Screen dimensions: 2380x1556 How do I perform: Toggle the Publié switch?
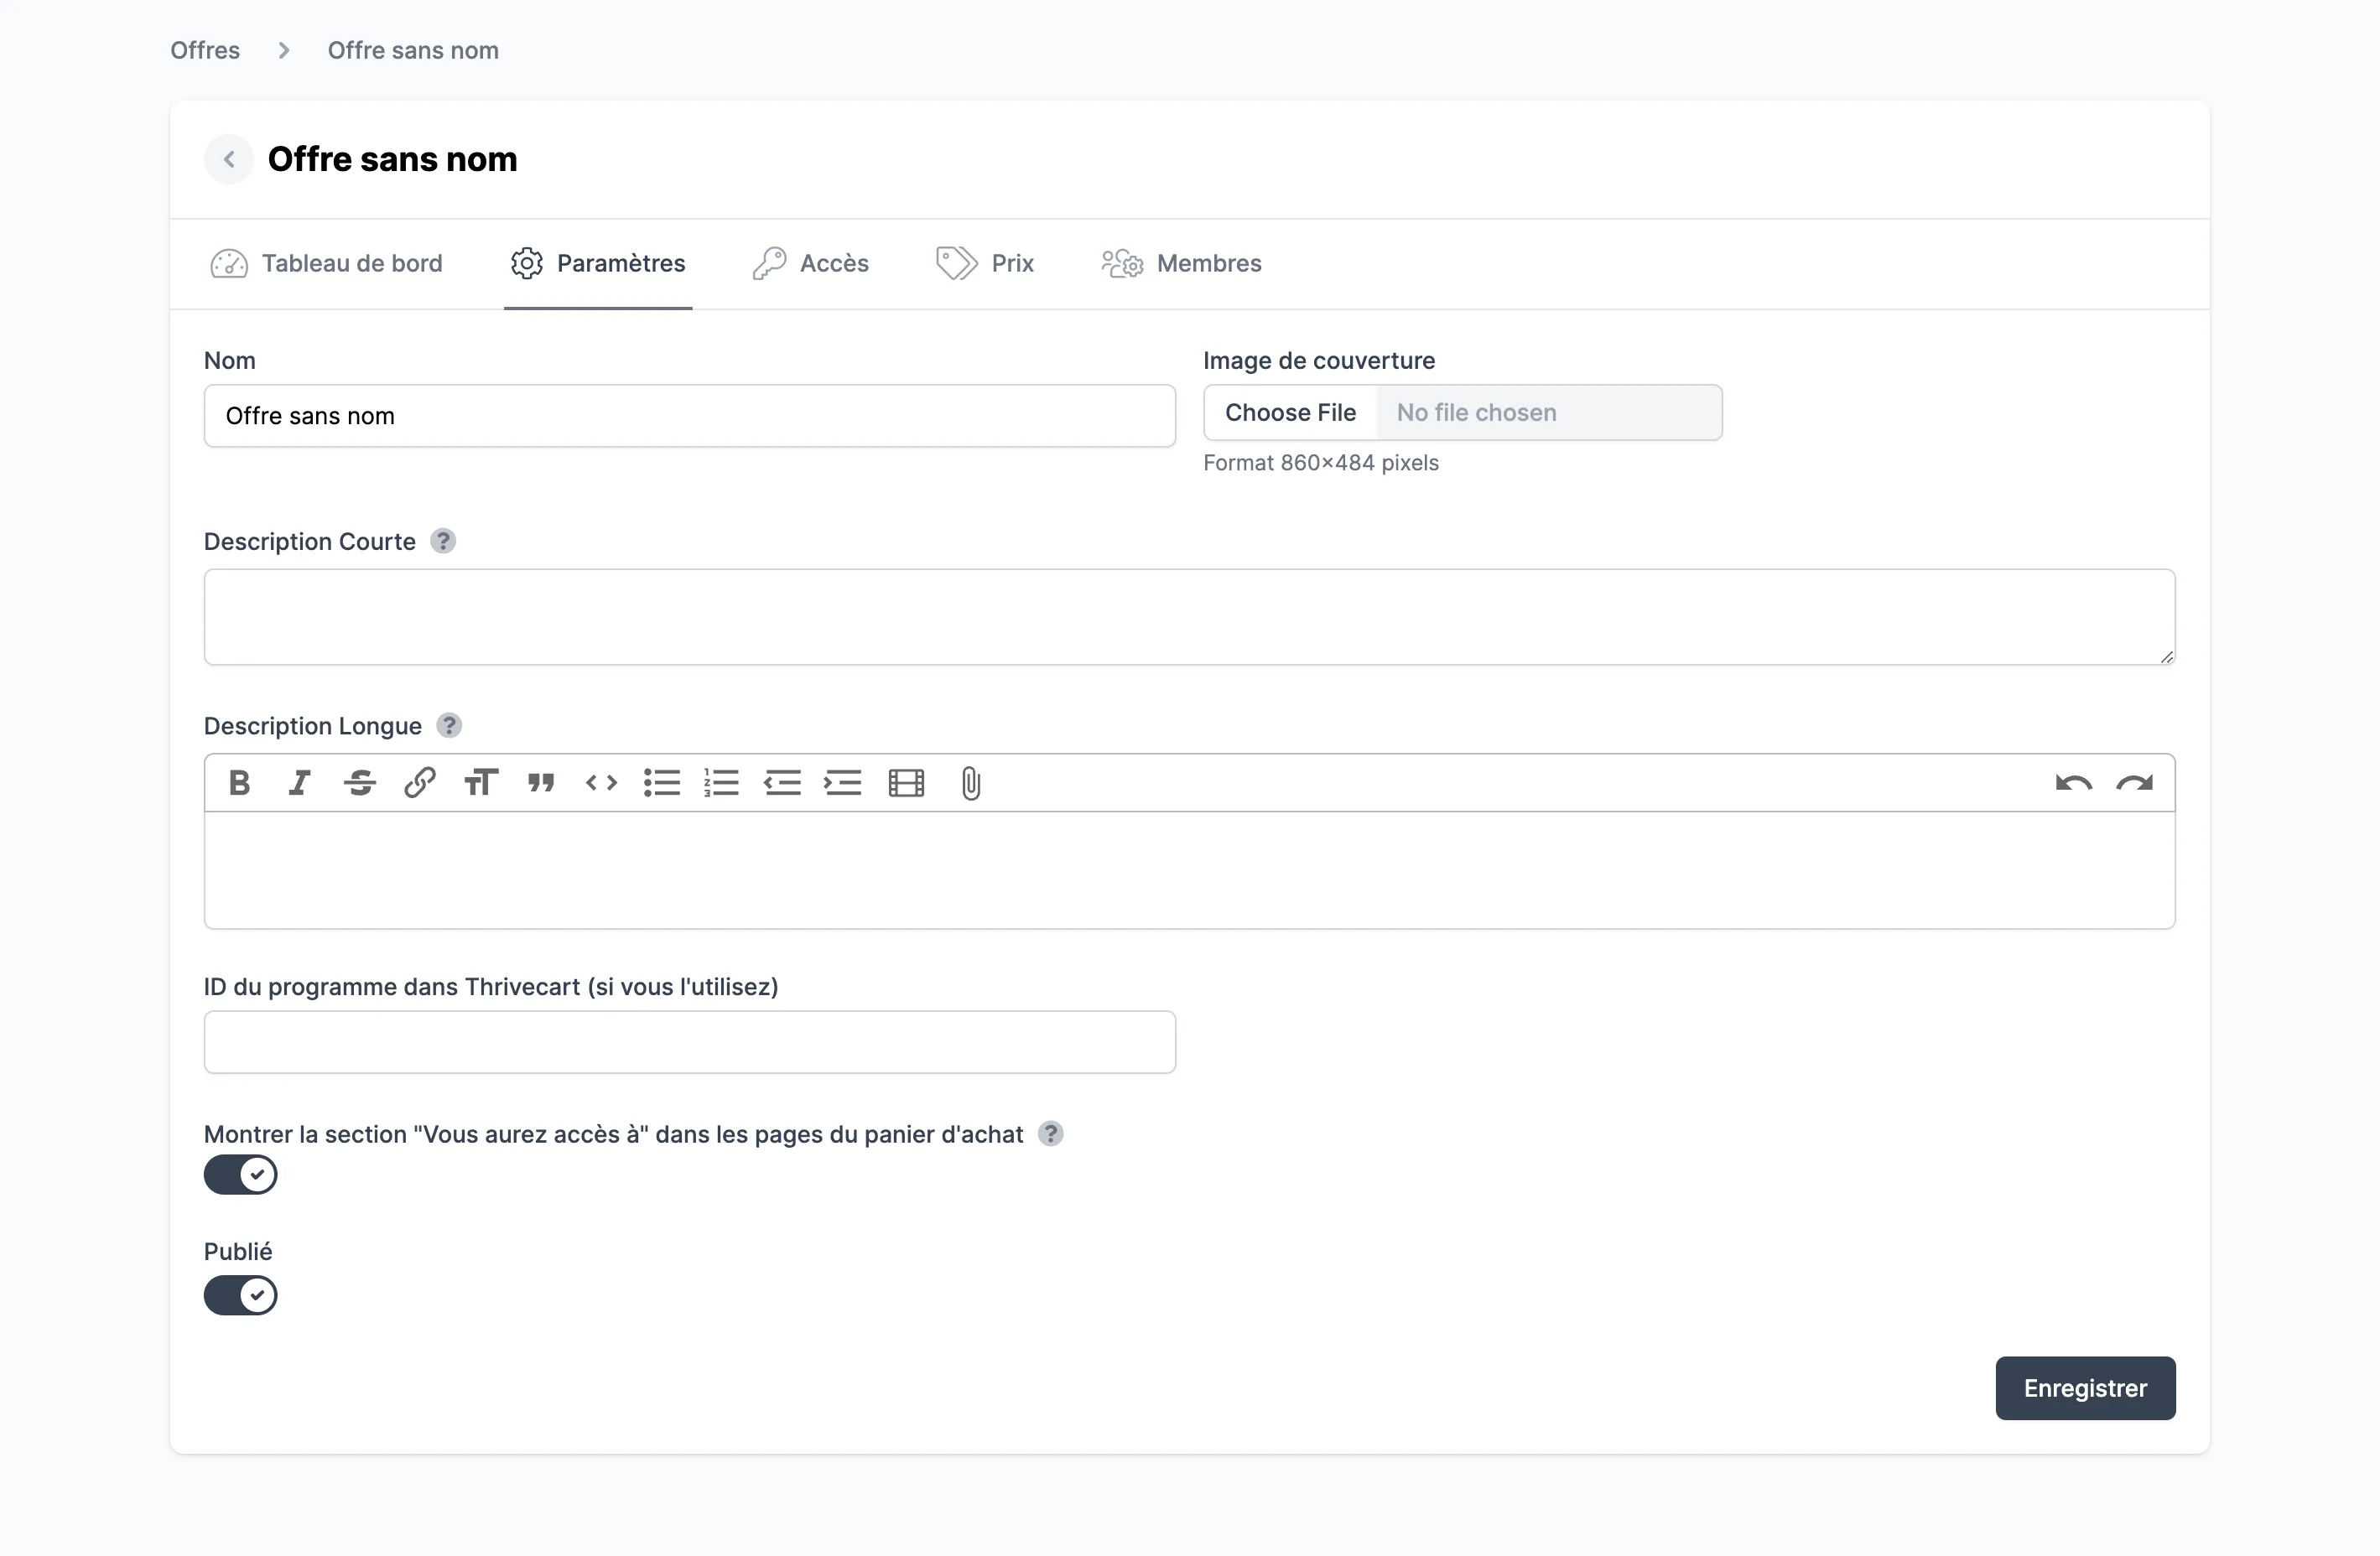pyautogui.click(x=240, y=1296)
